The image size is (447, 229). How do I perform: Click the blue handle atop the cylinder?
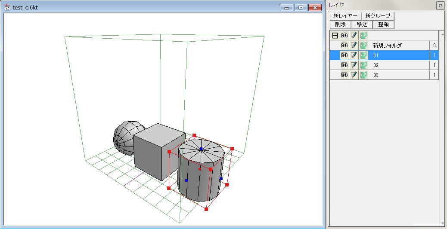pyautogui.click(x=201, y=149)
